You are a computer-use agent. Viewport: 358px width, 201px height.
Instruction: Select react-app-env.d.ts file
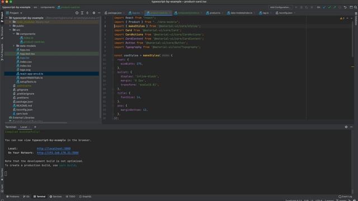click(31, 74)
